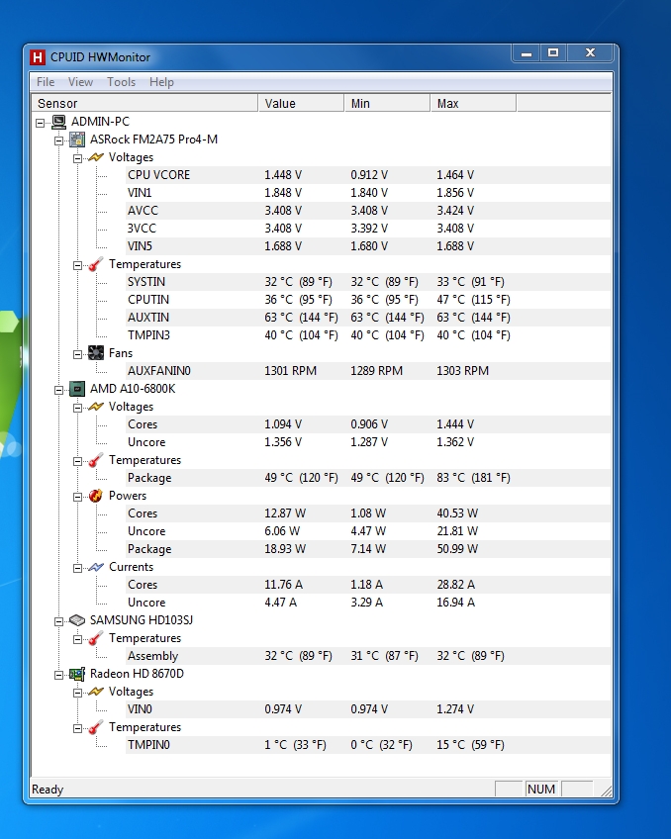Image resolution: width=671 pixels, height=839 pixels.
Task: Collapse the ADMIN-PC root node
Action: 41,123
